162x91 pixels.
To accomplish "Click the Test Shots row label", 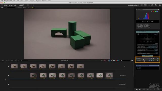I will [x=123, y=75].
